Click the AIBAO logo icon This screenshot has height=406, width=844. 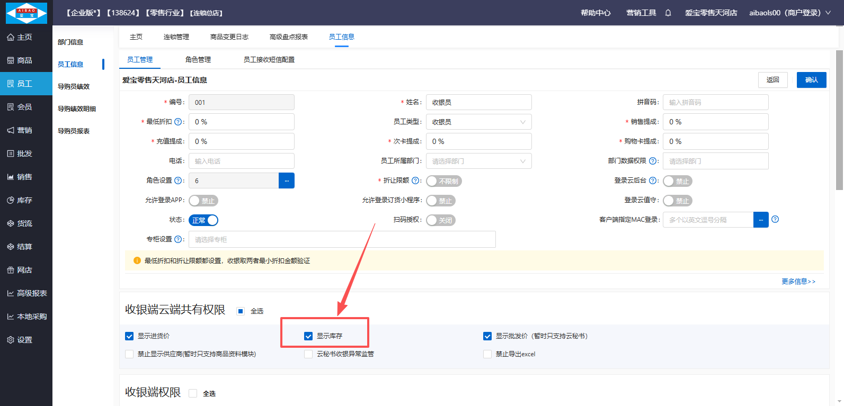coord(26,13)
